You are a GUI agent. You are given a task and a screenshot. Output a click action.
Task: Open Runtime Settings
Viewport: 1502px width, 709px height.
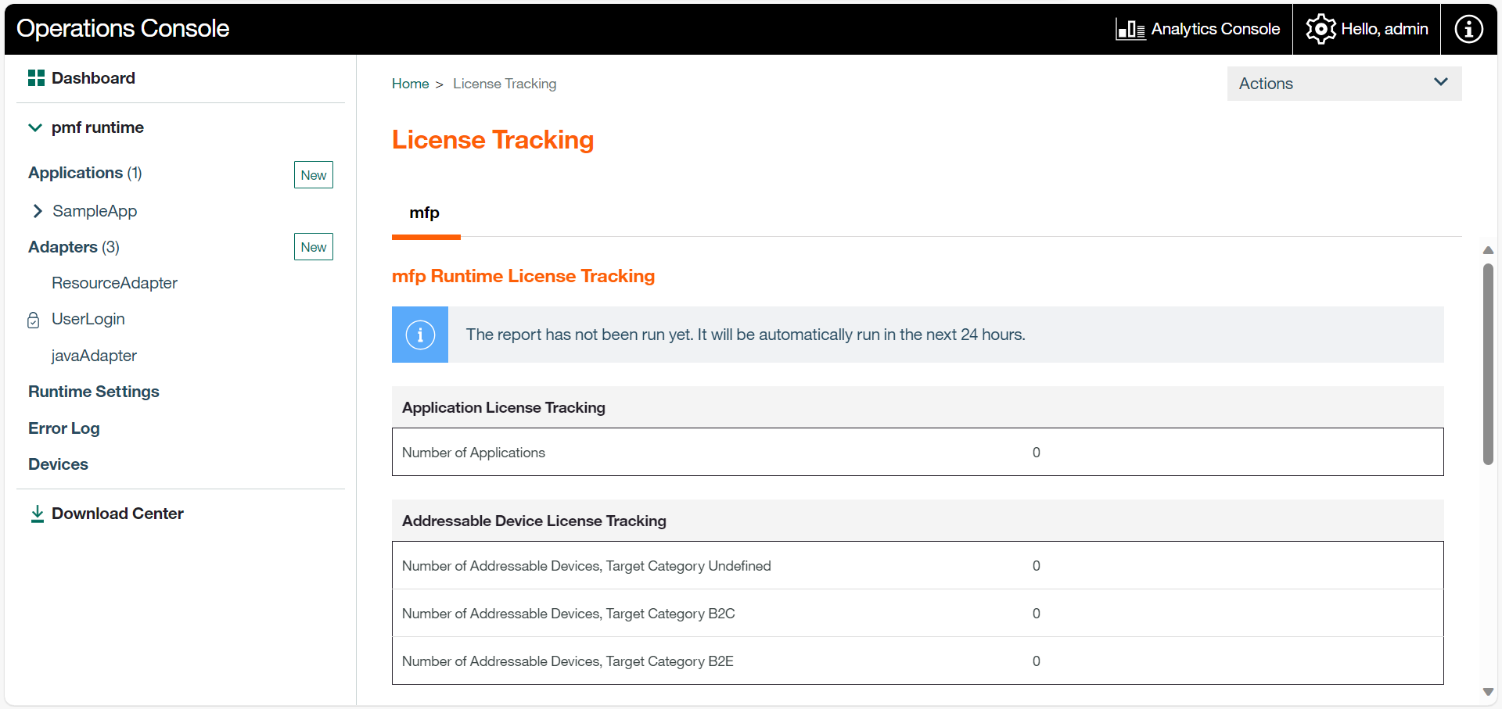click(93, 391)
